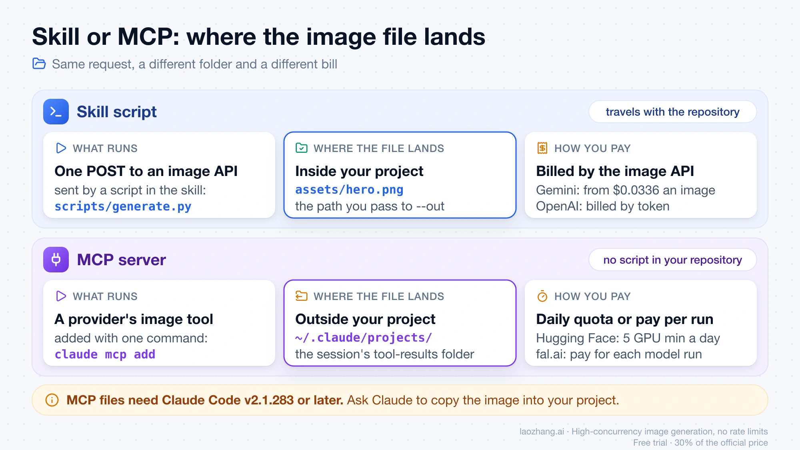Click the open folder icon in the subtitle

39,64
